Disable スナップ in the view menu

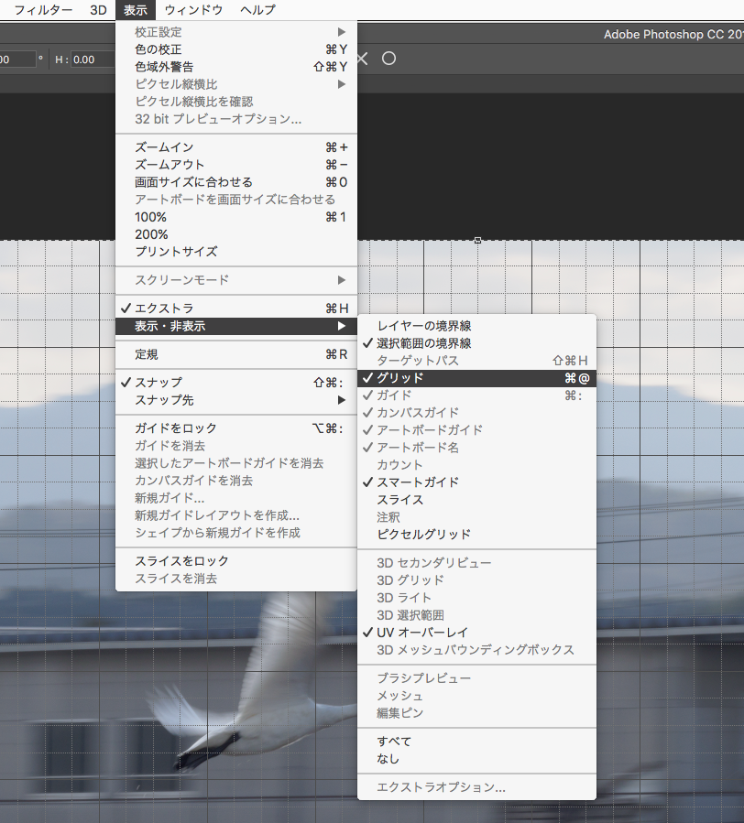point(158,383)
